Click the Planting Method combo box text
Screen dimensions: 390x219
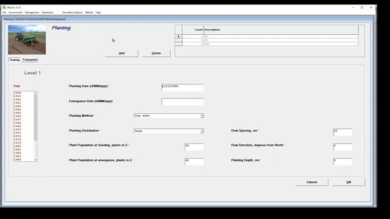(167, 116)
